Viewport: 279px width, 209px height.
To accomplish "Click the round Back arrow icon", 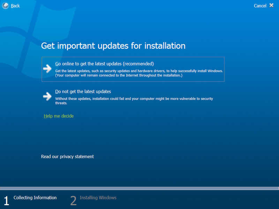I will coord(6,6).
